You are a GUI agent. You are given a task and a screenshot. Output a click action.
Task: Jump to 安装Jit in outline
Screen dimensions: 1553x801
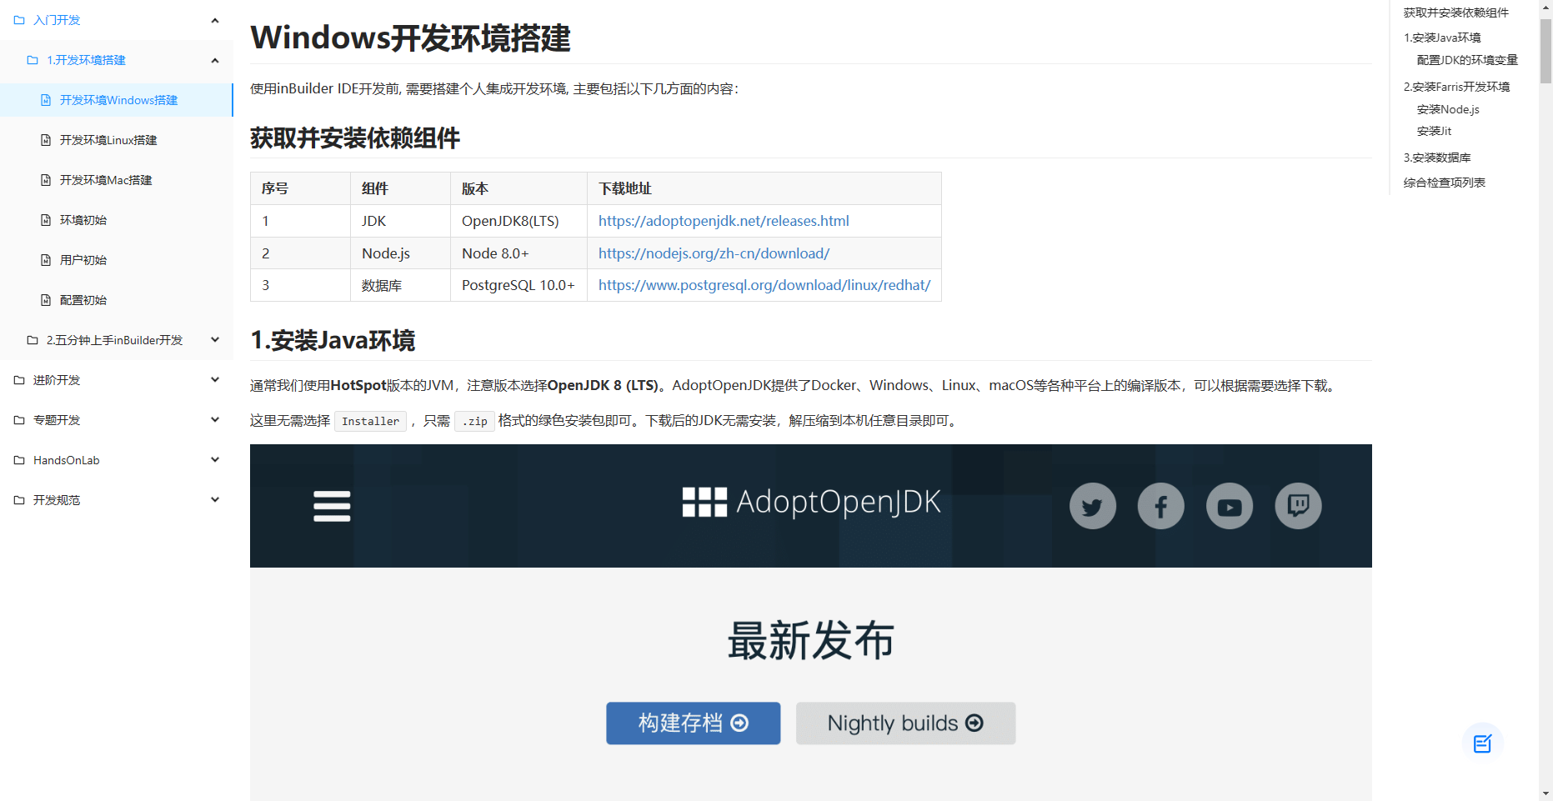(x=1434, y=131)
